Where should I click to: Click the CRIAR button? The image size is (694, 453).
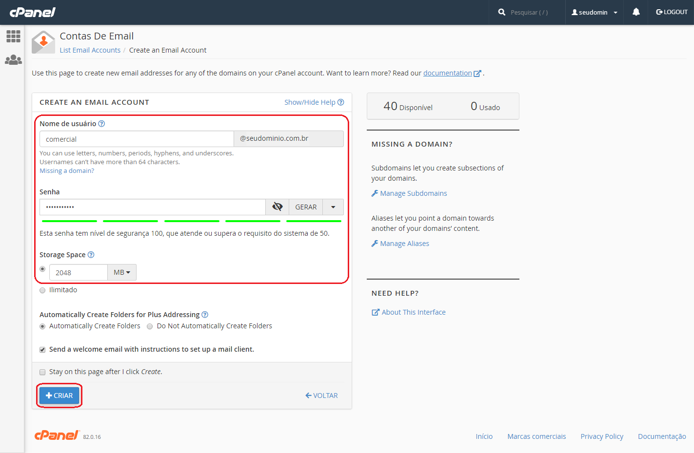(59, 396)
